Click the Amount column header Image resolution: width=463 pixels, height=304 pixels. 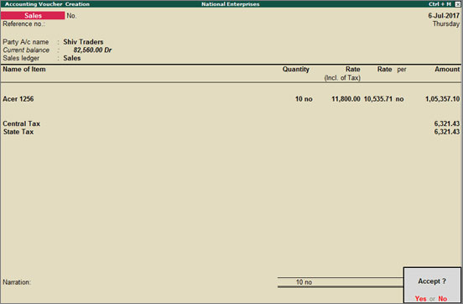click(447, 69)
